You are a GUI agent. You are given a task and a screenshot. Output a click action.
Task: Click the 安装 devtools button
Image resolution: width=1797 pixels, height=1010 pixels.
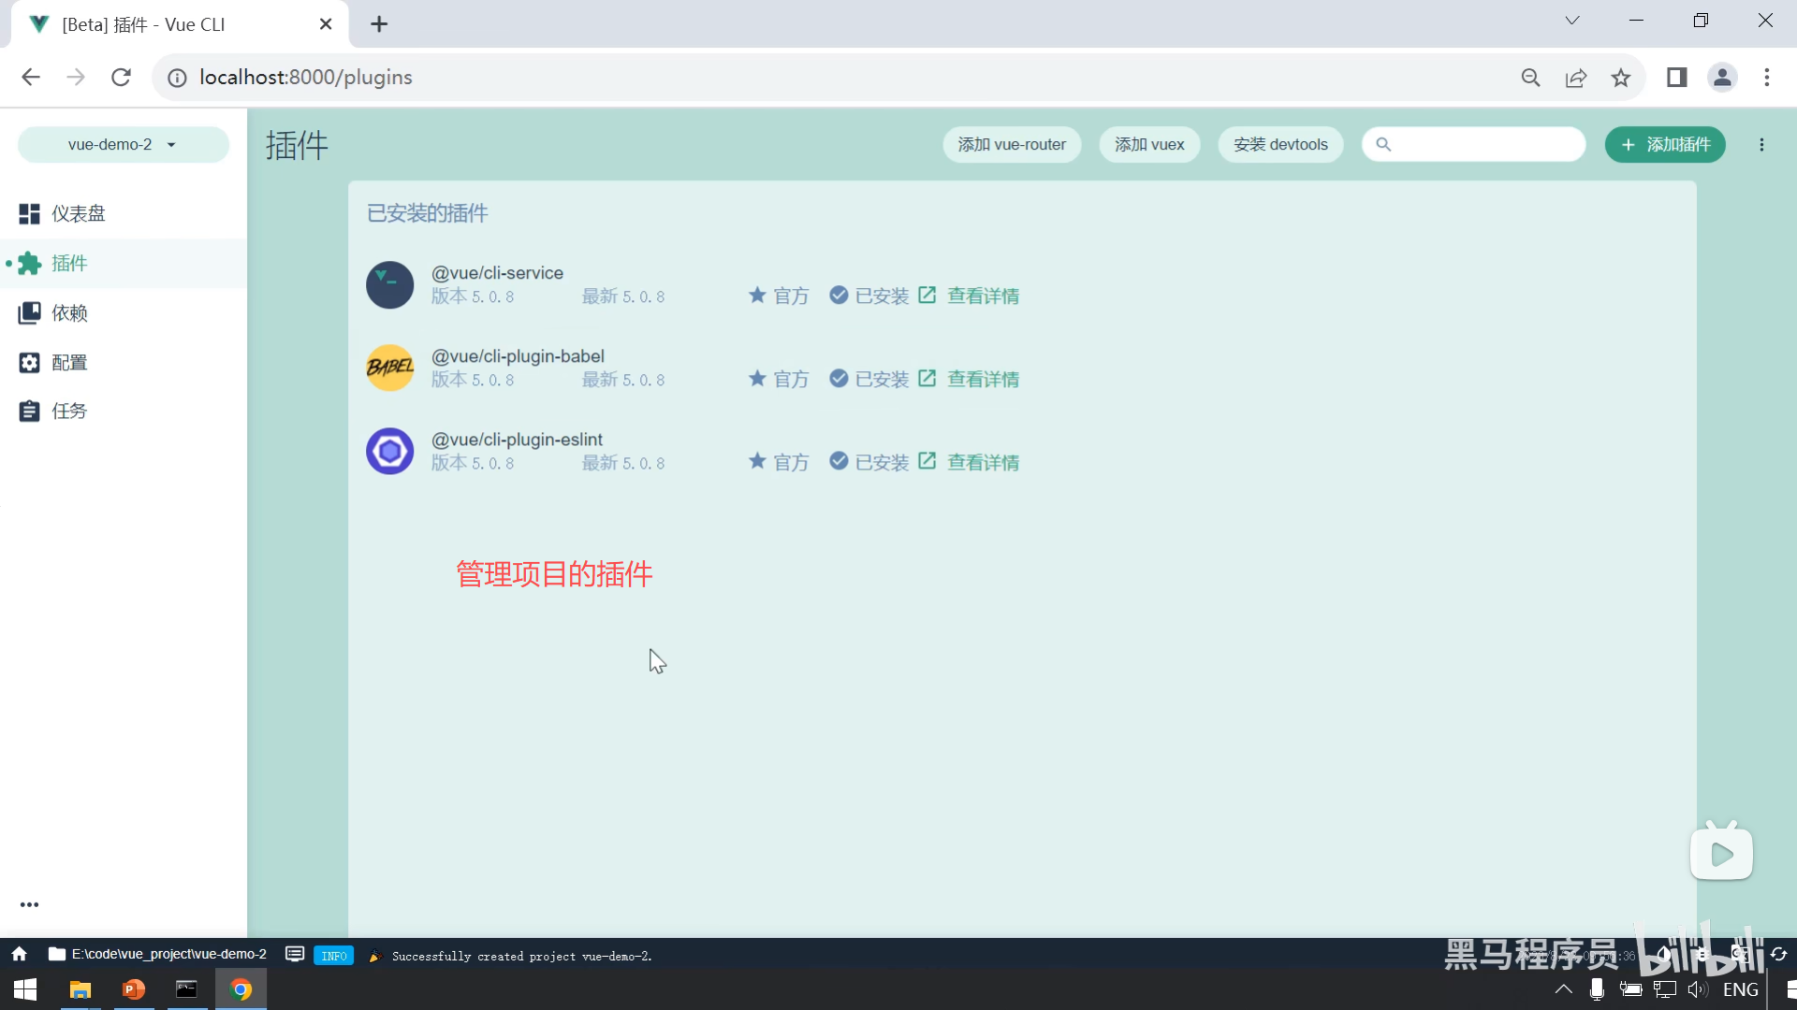point(1279,145)
